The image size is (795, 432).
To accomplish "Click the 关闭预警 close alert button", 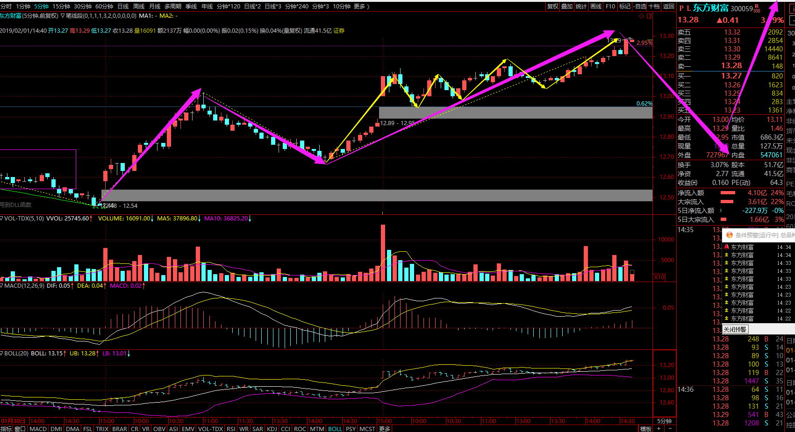I will [x=735, y=329].
